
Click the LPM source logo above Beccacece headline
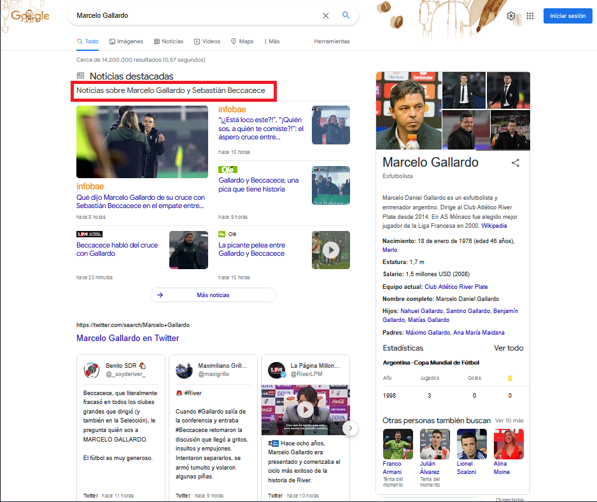[90, 234]
